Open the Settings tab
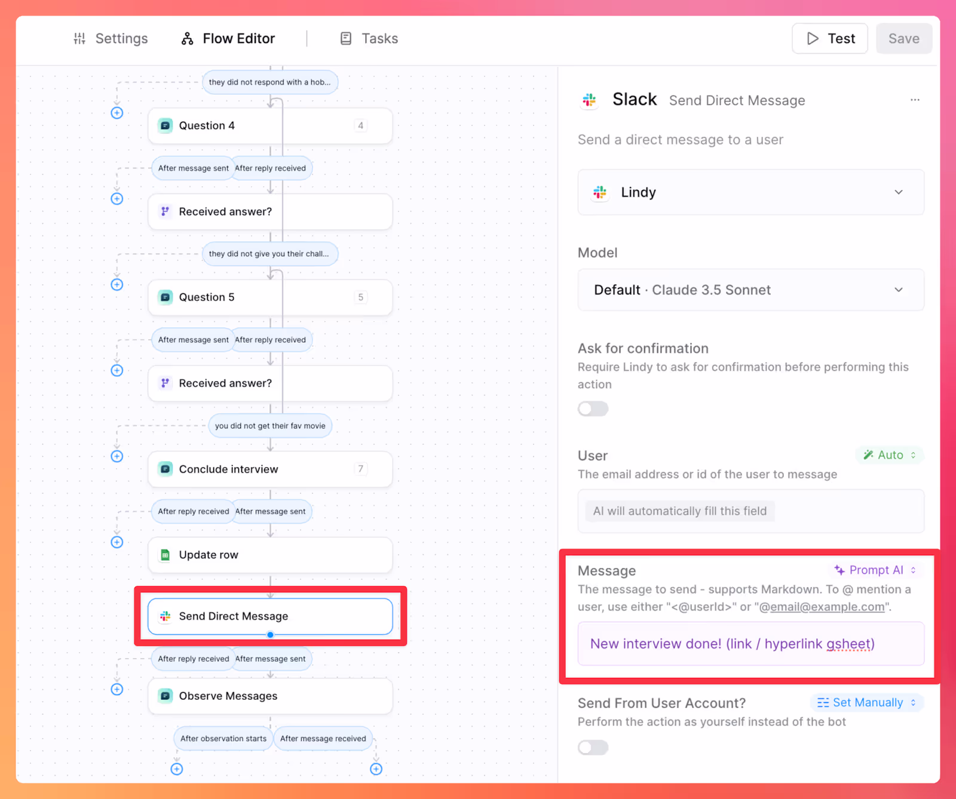 111,39
